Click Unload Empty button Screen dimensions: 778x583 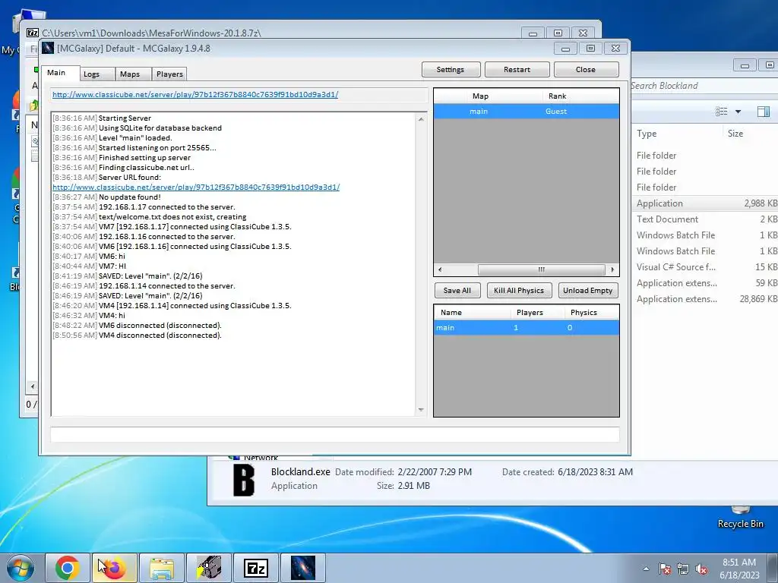588,291
